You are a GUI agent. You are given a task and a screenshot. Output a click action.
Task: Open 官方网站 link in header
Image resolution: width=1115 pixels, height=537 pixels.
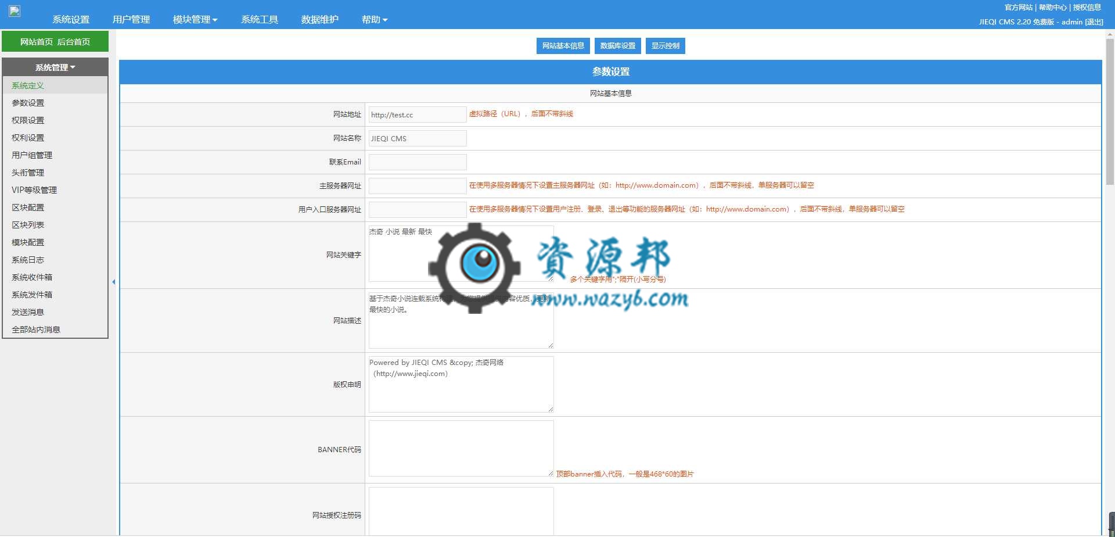pyautogui.click(x=1019, y=8)
